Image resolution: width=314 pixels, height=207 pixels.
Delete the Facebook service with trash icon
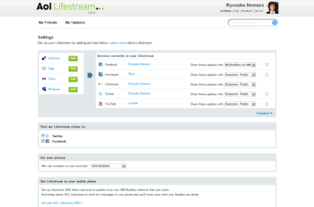(267, 64)
